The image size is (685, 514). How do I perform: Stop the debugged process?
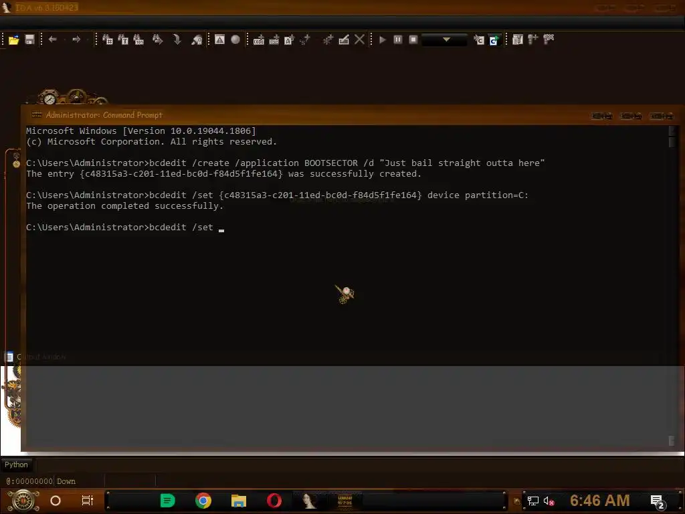(x=413, y=39)
